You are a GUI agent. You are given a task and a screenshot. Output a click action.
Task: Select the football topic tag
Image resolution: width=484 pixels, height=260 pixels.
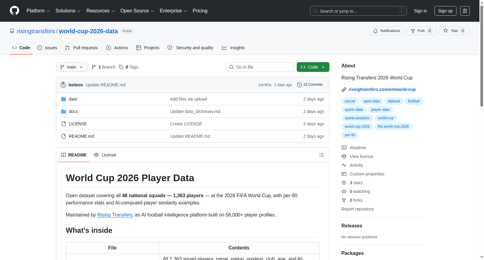click(414, 101)
